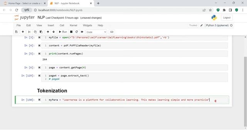This screenshot has height=139, width=247.
Task: Open the command palette keyboard icon
Action: coord(112,32)
